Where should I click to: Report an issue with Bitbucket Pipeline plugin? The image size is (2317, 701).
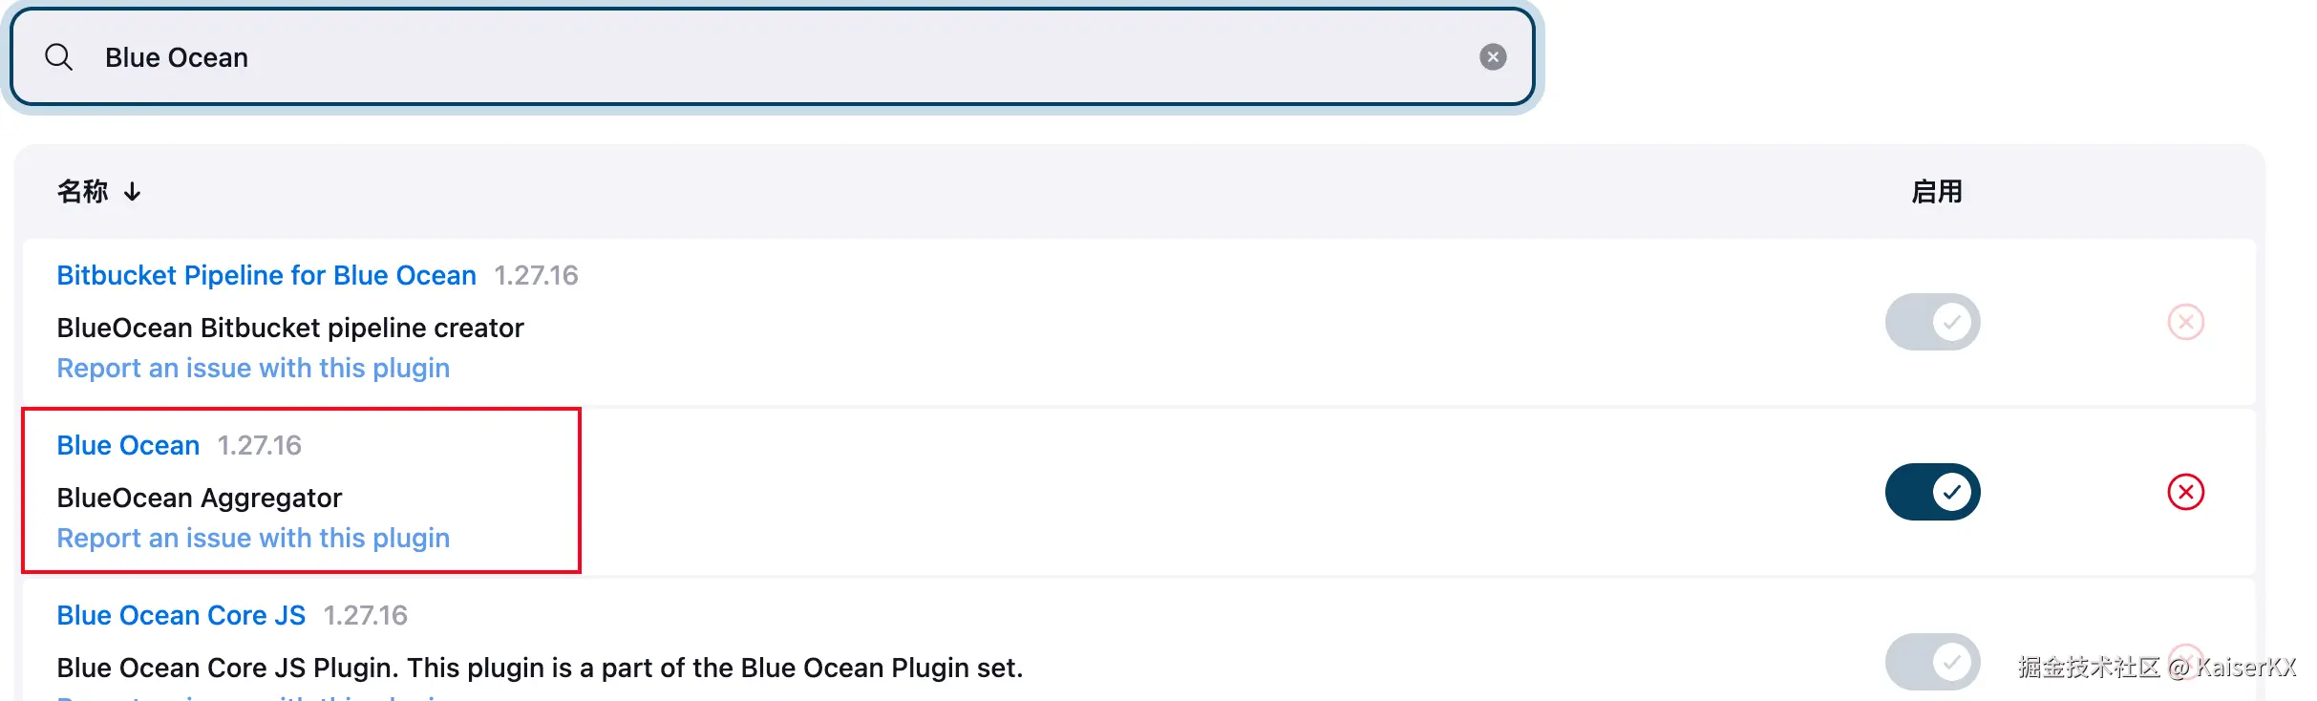tap(253, 368)
